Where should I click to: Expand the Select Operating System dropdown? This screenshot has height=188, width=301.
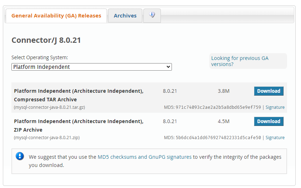92,67
